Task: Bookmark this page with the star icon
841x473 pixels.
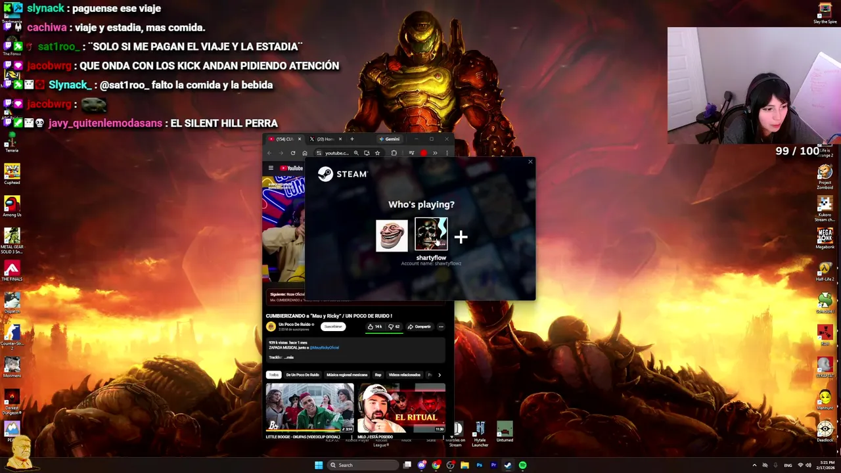Action: coord(377,153)
